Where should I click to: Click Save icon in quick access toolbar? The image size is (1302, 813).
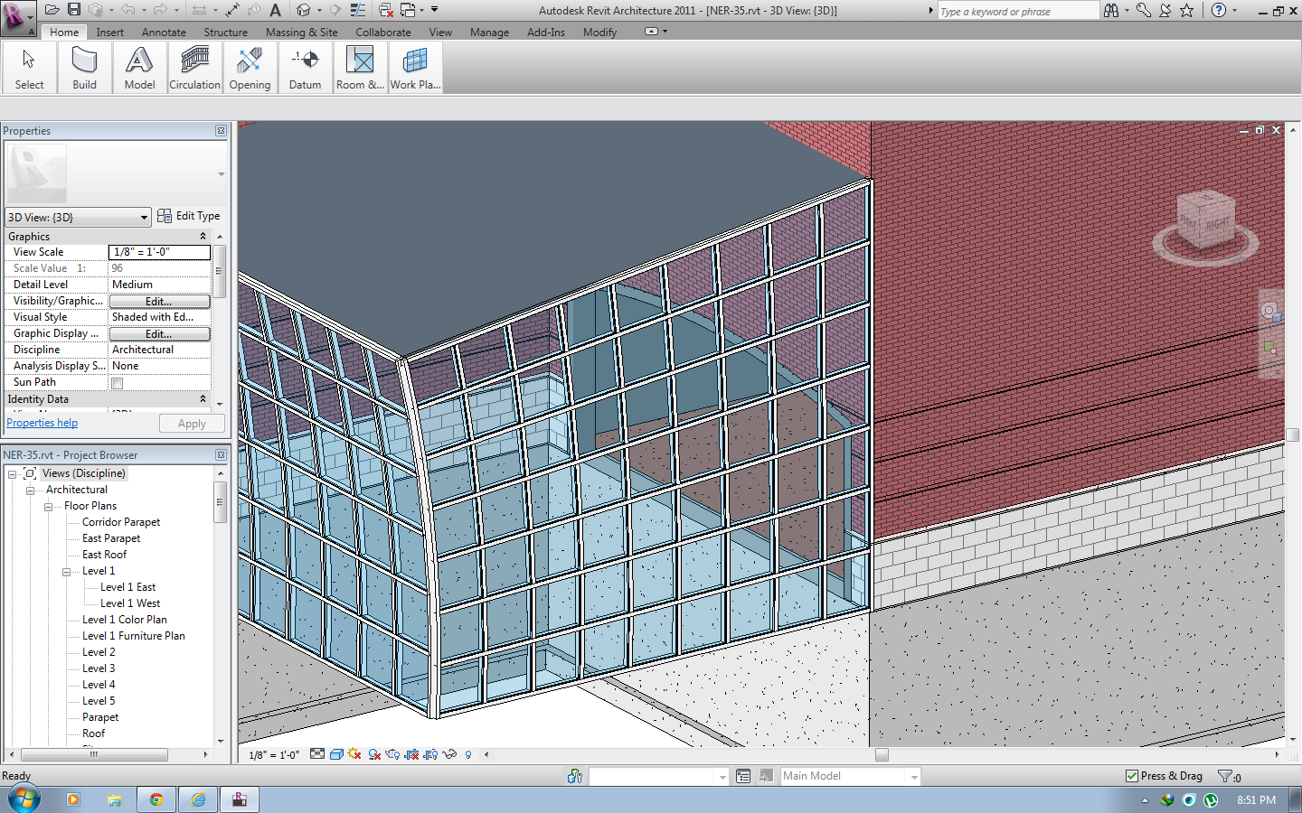click(74, 10)
